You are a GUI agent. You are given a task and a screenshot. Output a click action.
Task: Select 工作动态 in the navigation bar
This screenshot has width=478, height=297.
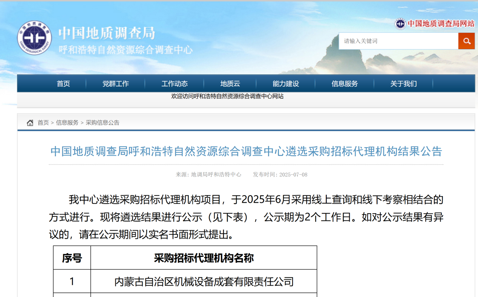coord(175,84)
